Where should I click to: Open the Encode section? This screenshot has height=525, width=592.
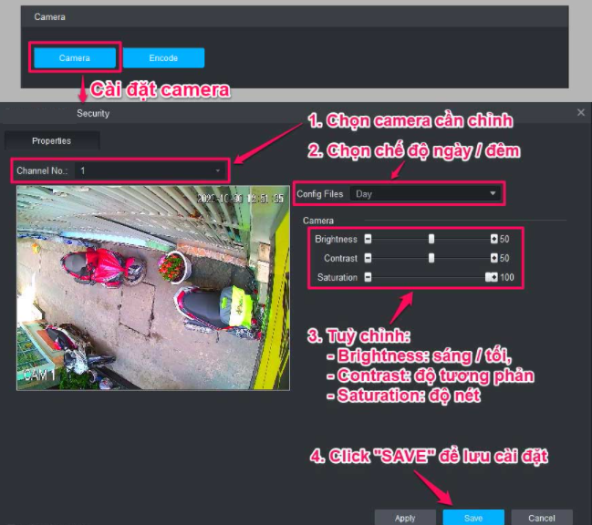pos(163,58)
